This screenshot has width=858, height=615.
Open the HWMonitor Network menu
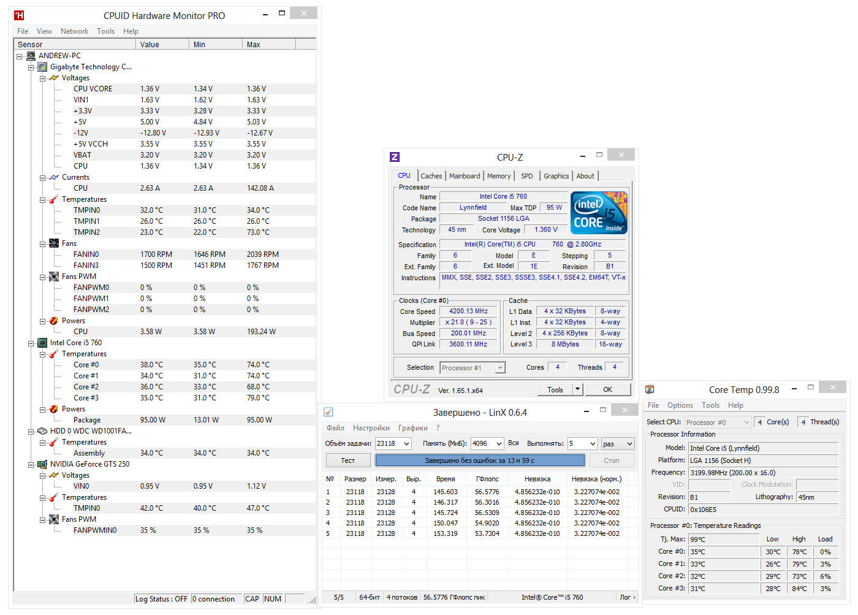tap(74, 31)
